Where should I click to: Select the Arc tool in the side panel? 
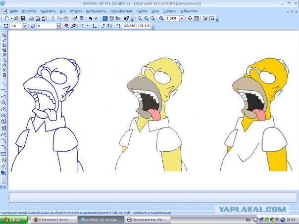pyautogui.click(x=3, y=109)
